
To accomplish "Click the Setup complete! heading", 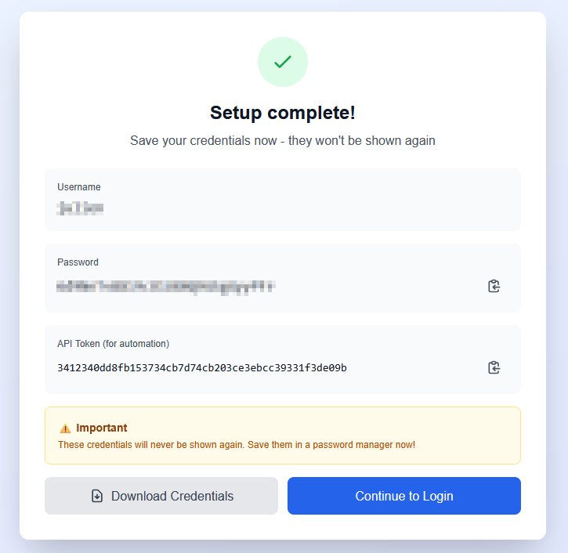I will click(283, 113).
